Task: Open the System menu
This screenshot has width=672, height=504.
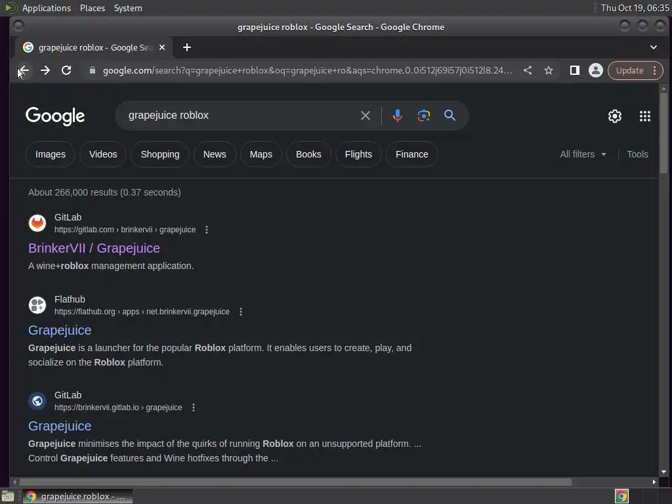Action: (128, 8)
